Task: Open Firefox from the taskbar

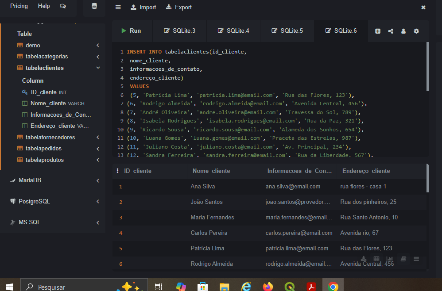Action: click(x=268, y=287)
